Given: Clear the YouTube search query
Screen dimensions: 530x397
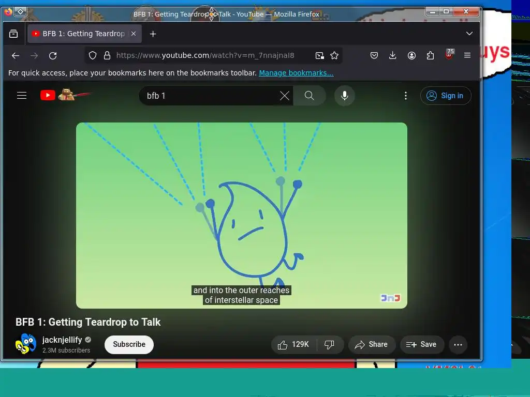Looking at the screenshot, I should click(x=285, y=96).
